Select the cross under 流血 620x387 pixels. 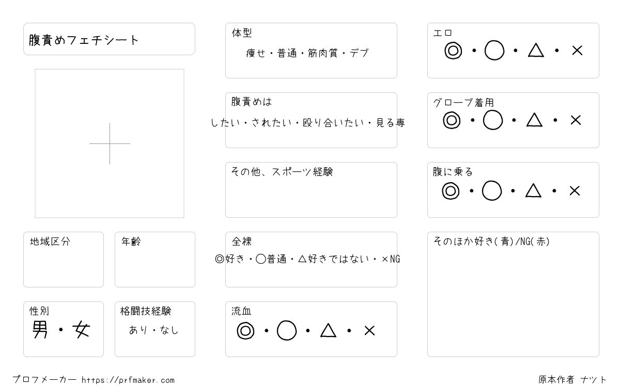369,331
